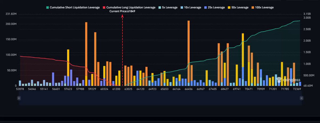The width and height of the screenshot is (320, 123).
Task: Toggle the 5x Leverage legend series
Action: pyautogui.click(x=168, y=7)
